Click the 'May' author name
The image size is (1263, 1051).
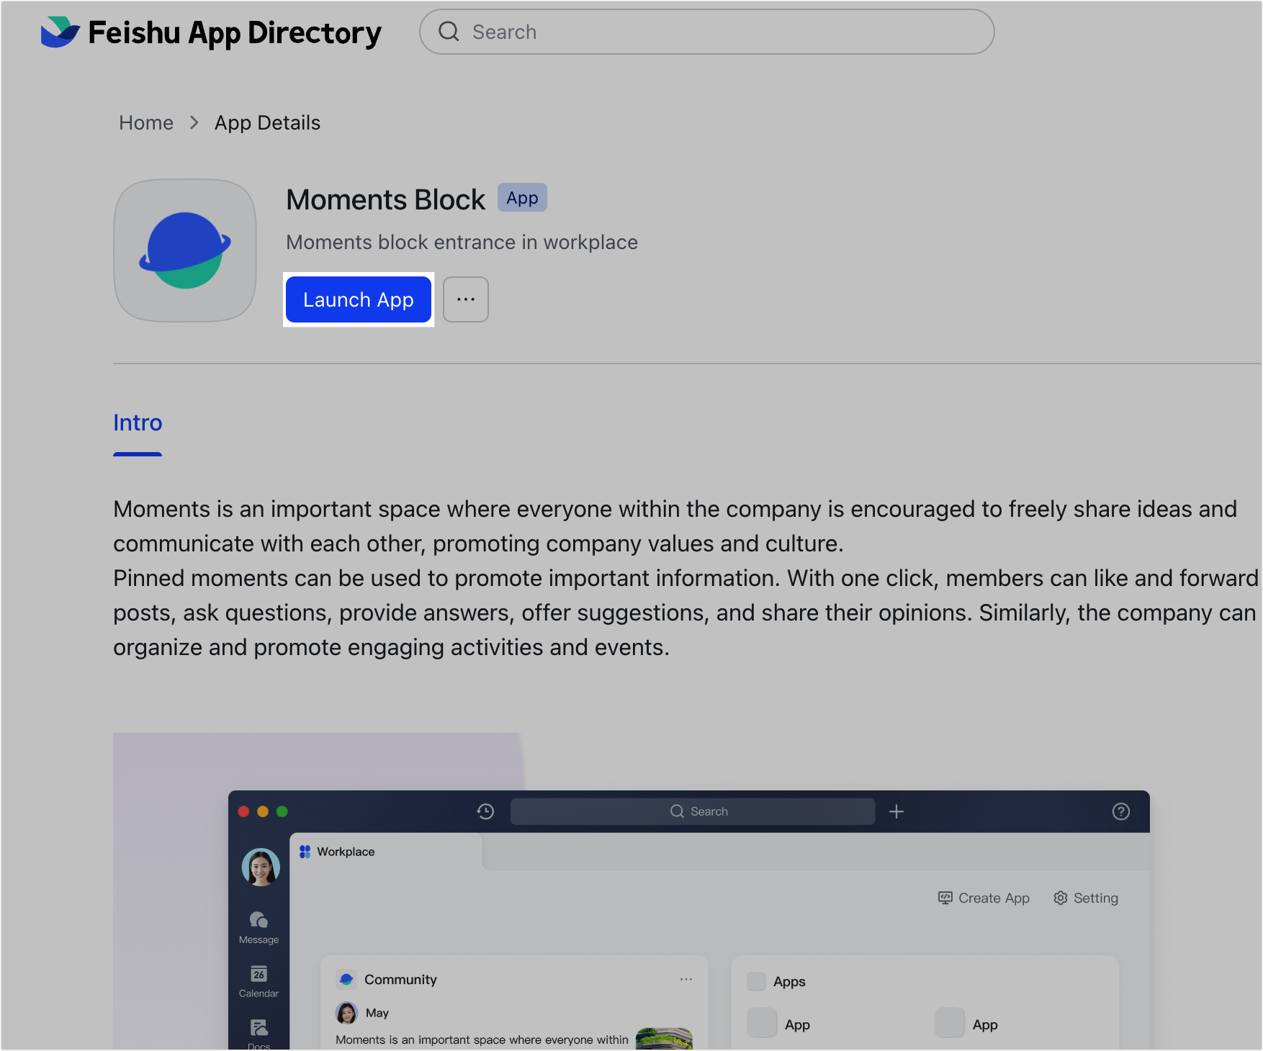(x=377, y=1013)
